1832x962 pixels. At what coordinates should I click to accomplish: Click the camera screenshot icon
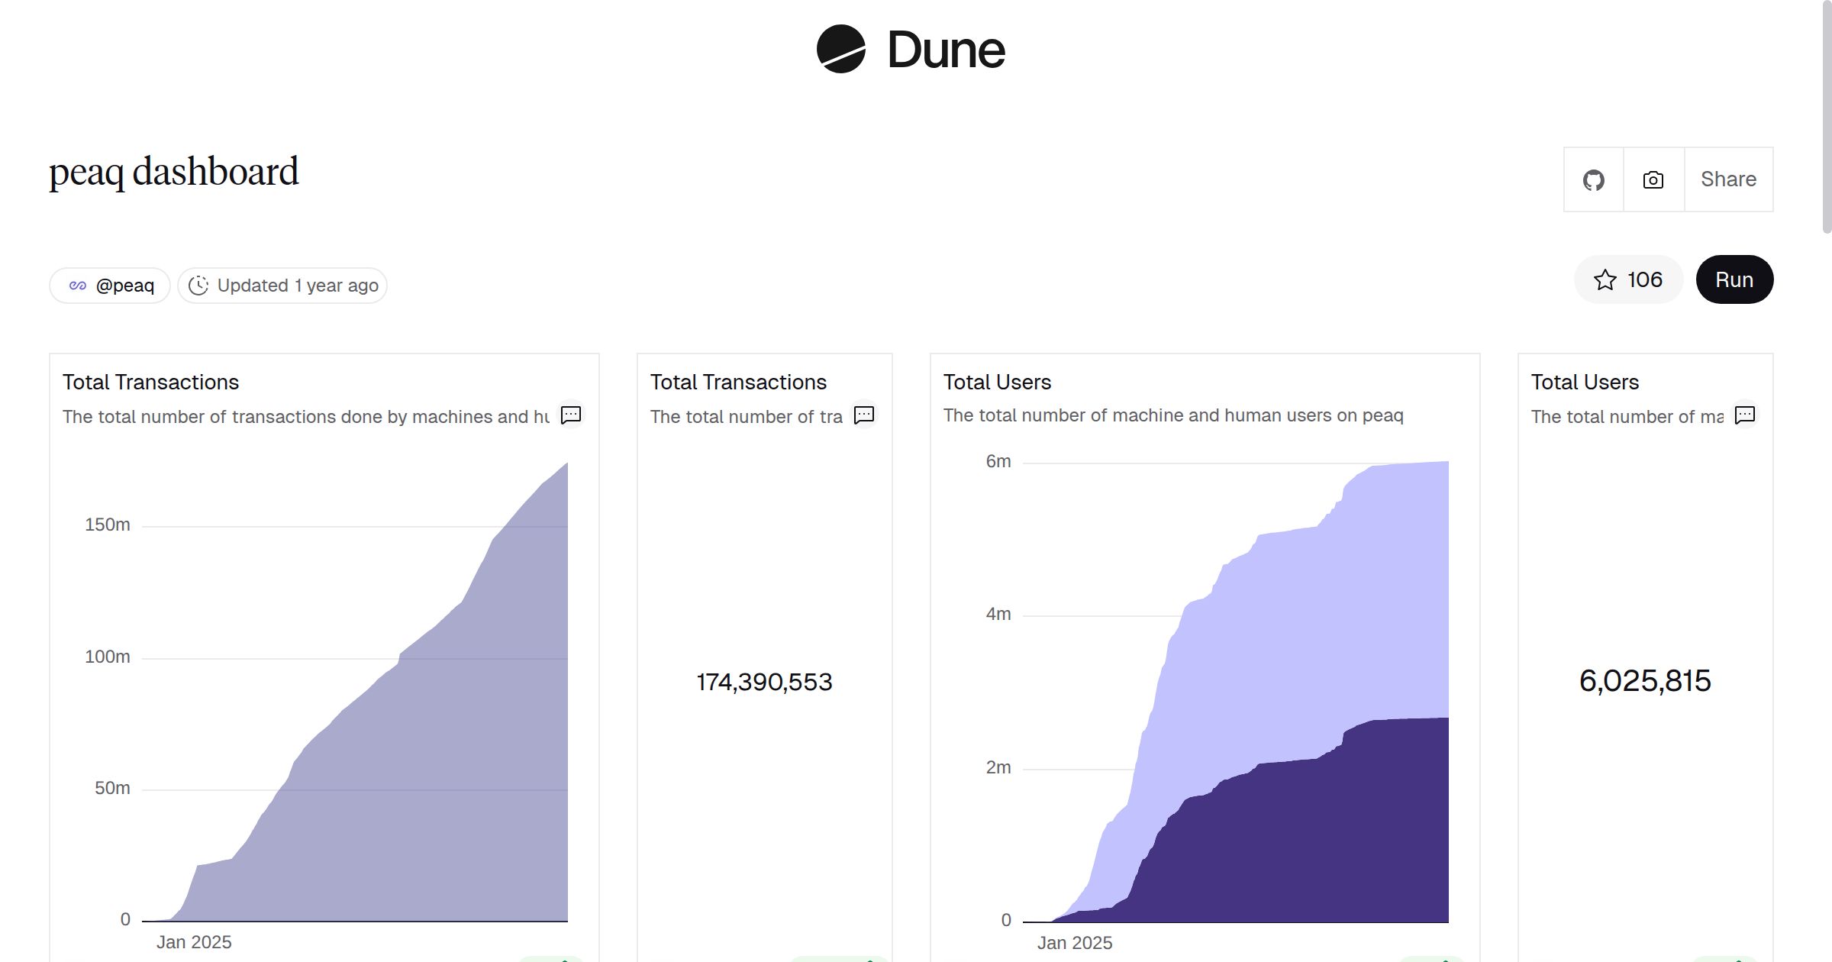1652,179
